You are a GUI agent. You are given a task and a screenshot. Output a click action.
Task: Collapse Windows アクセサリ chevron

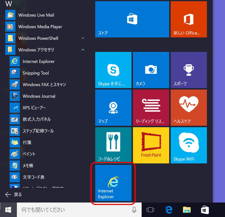pyautogui.click(x=83, y=50)
